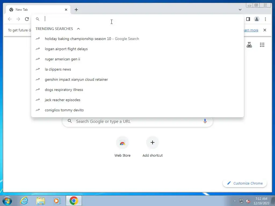The width and height of the screenshot is (275, 206).
Task: Open the taskbar clock showing 7:12 AM
Action: tap(261, 201)
